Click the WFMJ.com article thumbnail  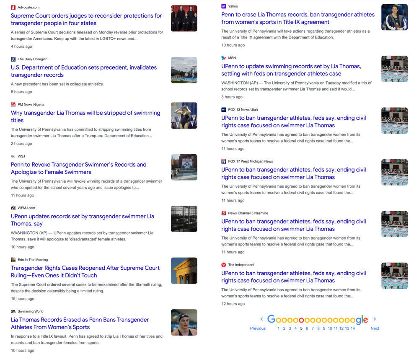click(184, 219)
